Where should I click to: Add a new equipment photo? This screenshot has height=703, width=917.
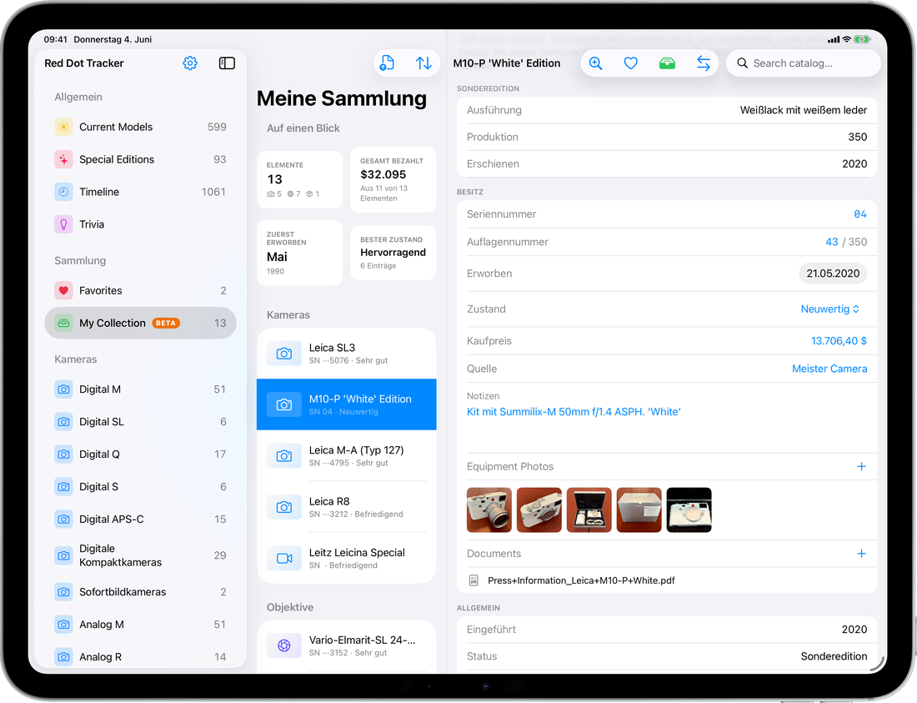[x=861, y=466]
